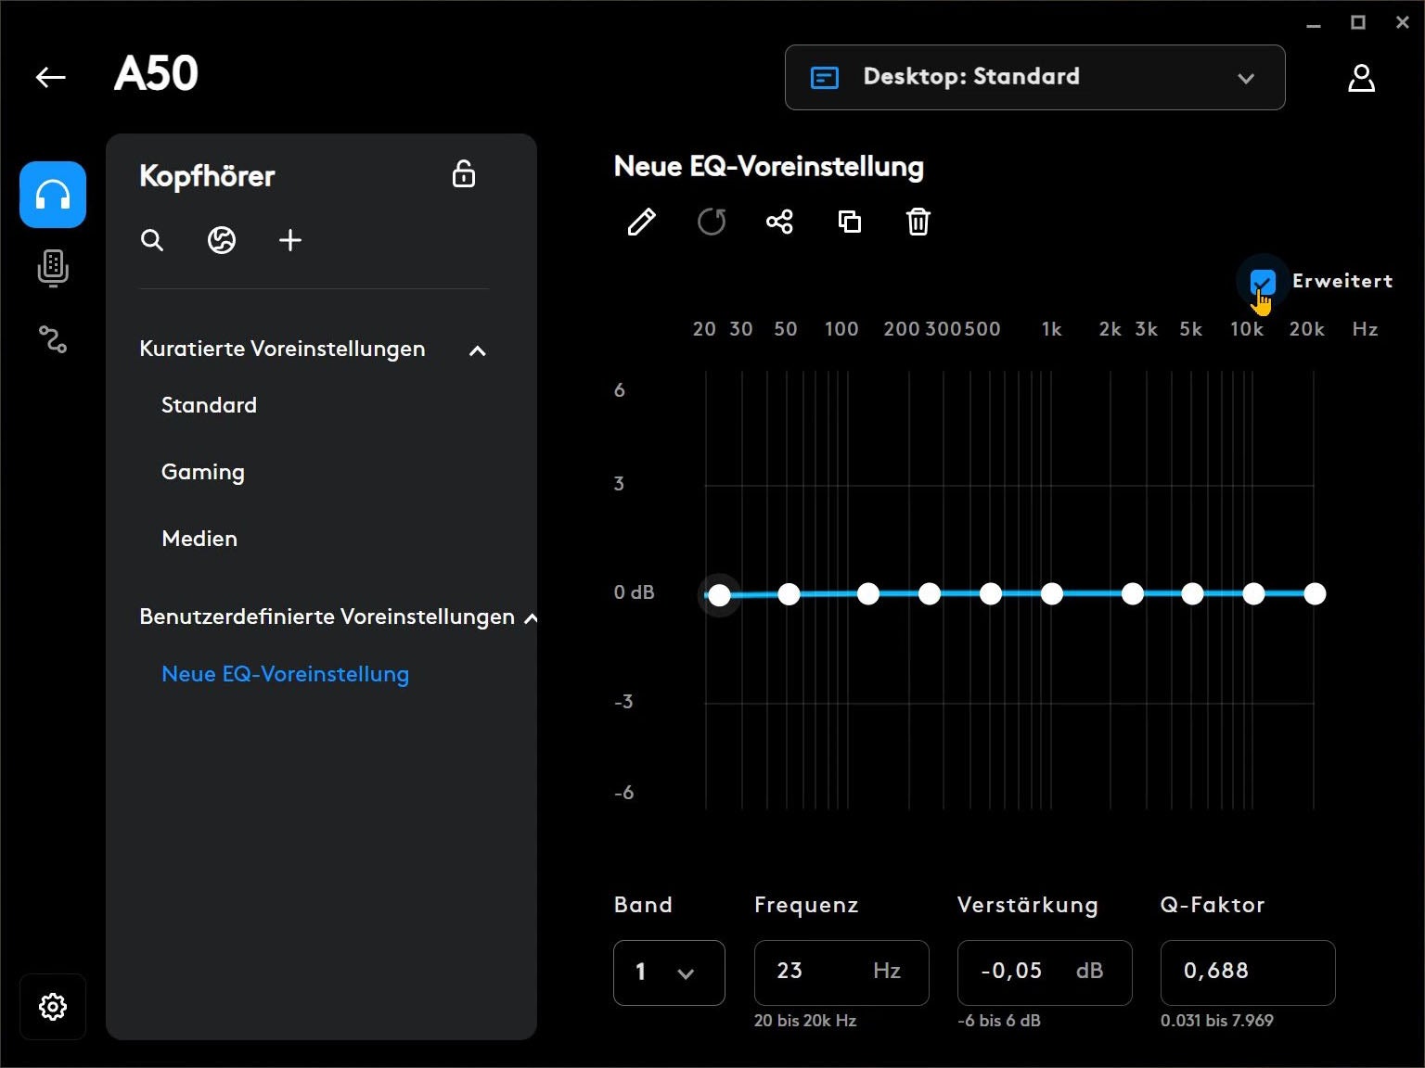Duplicate the current EQ preset
This screenshot has width=1425, height=1068.
(x=849, y=222)
